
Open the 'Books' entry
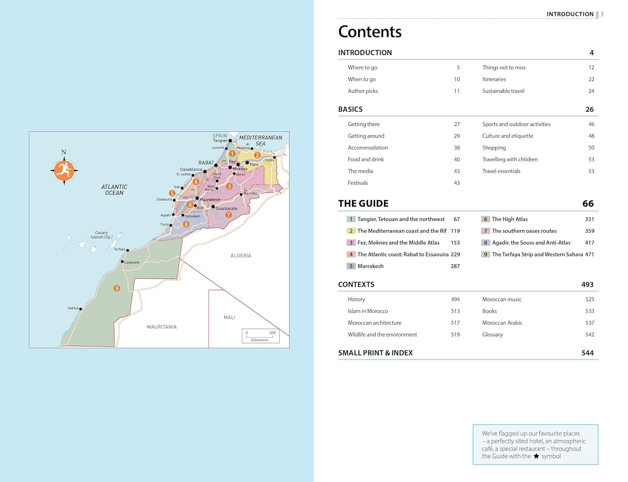(x=489, y=311)
